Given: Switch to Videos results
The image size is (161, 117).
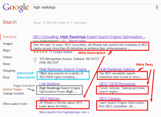Looking at the screenshot, I should pyautogui.click(x=7, y=57).
